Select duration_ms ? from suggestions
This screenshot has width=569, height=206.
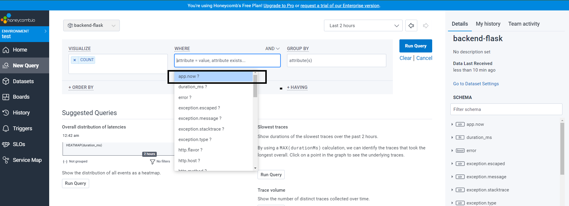[x=213, y=87]
